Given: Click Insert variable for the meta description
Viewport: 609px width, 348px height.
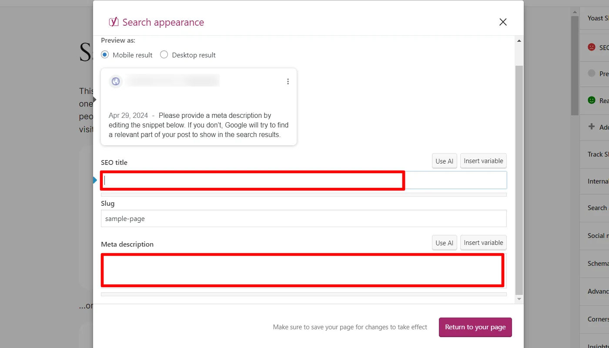Looking at the screenshot, I should [483, 242].
